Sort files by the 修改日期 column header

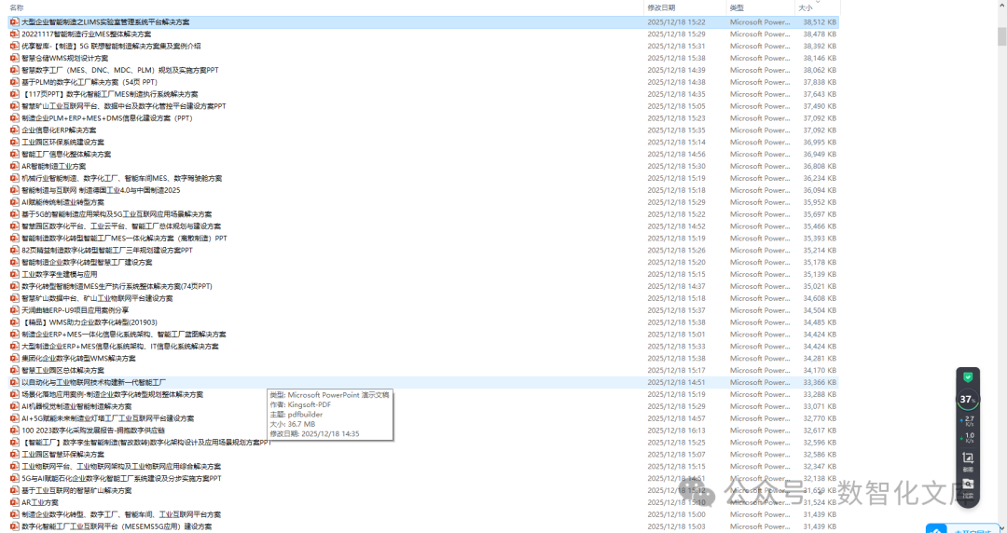tap(661, 7)
